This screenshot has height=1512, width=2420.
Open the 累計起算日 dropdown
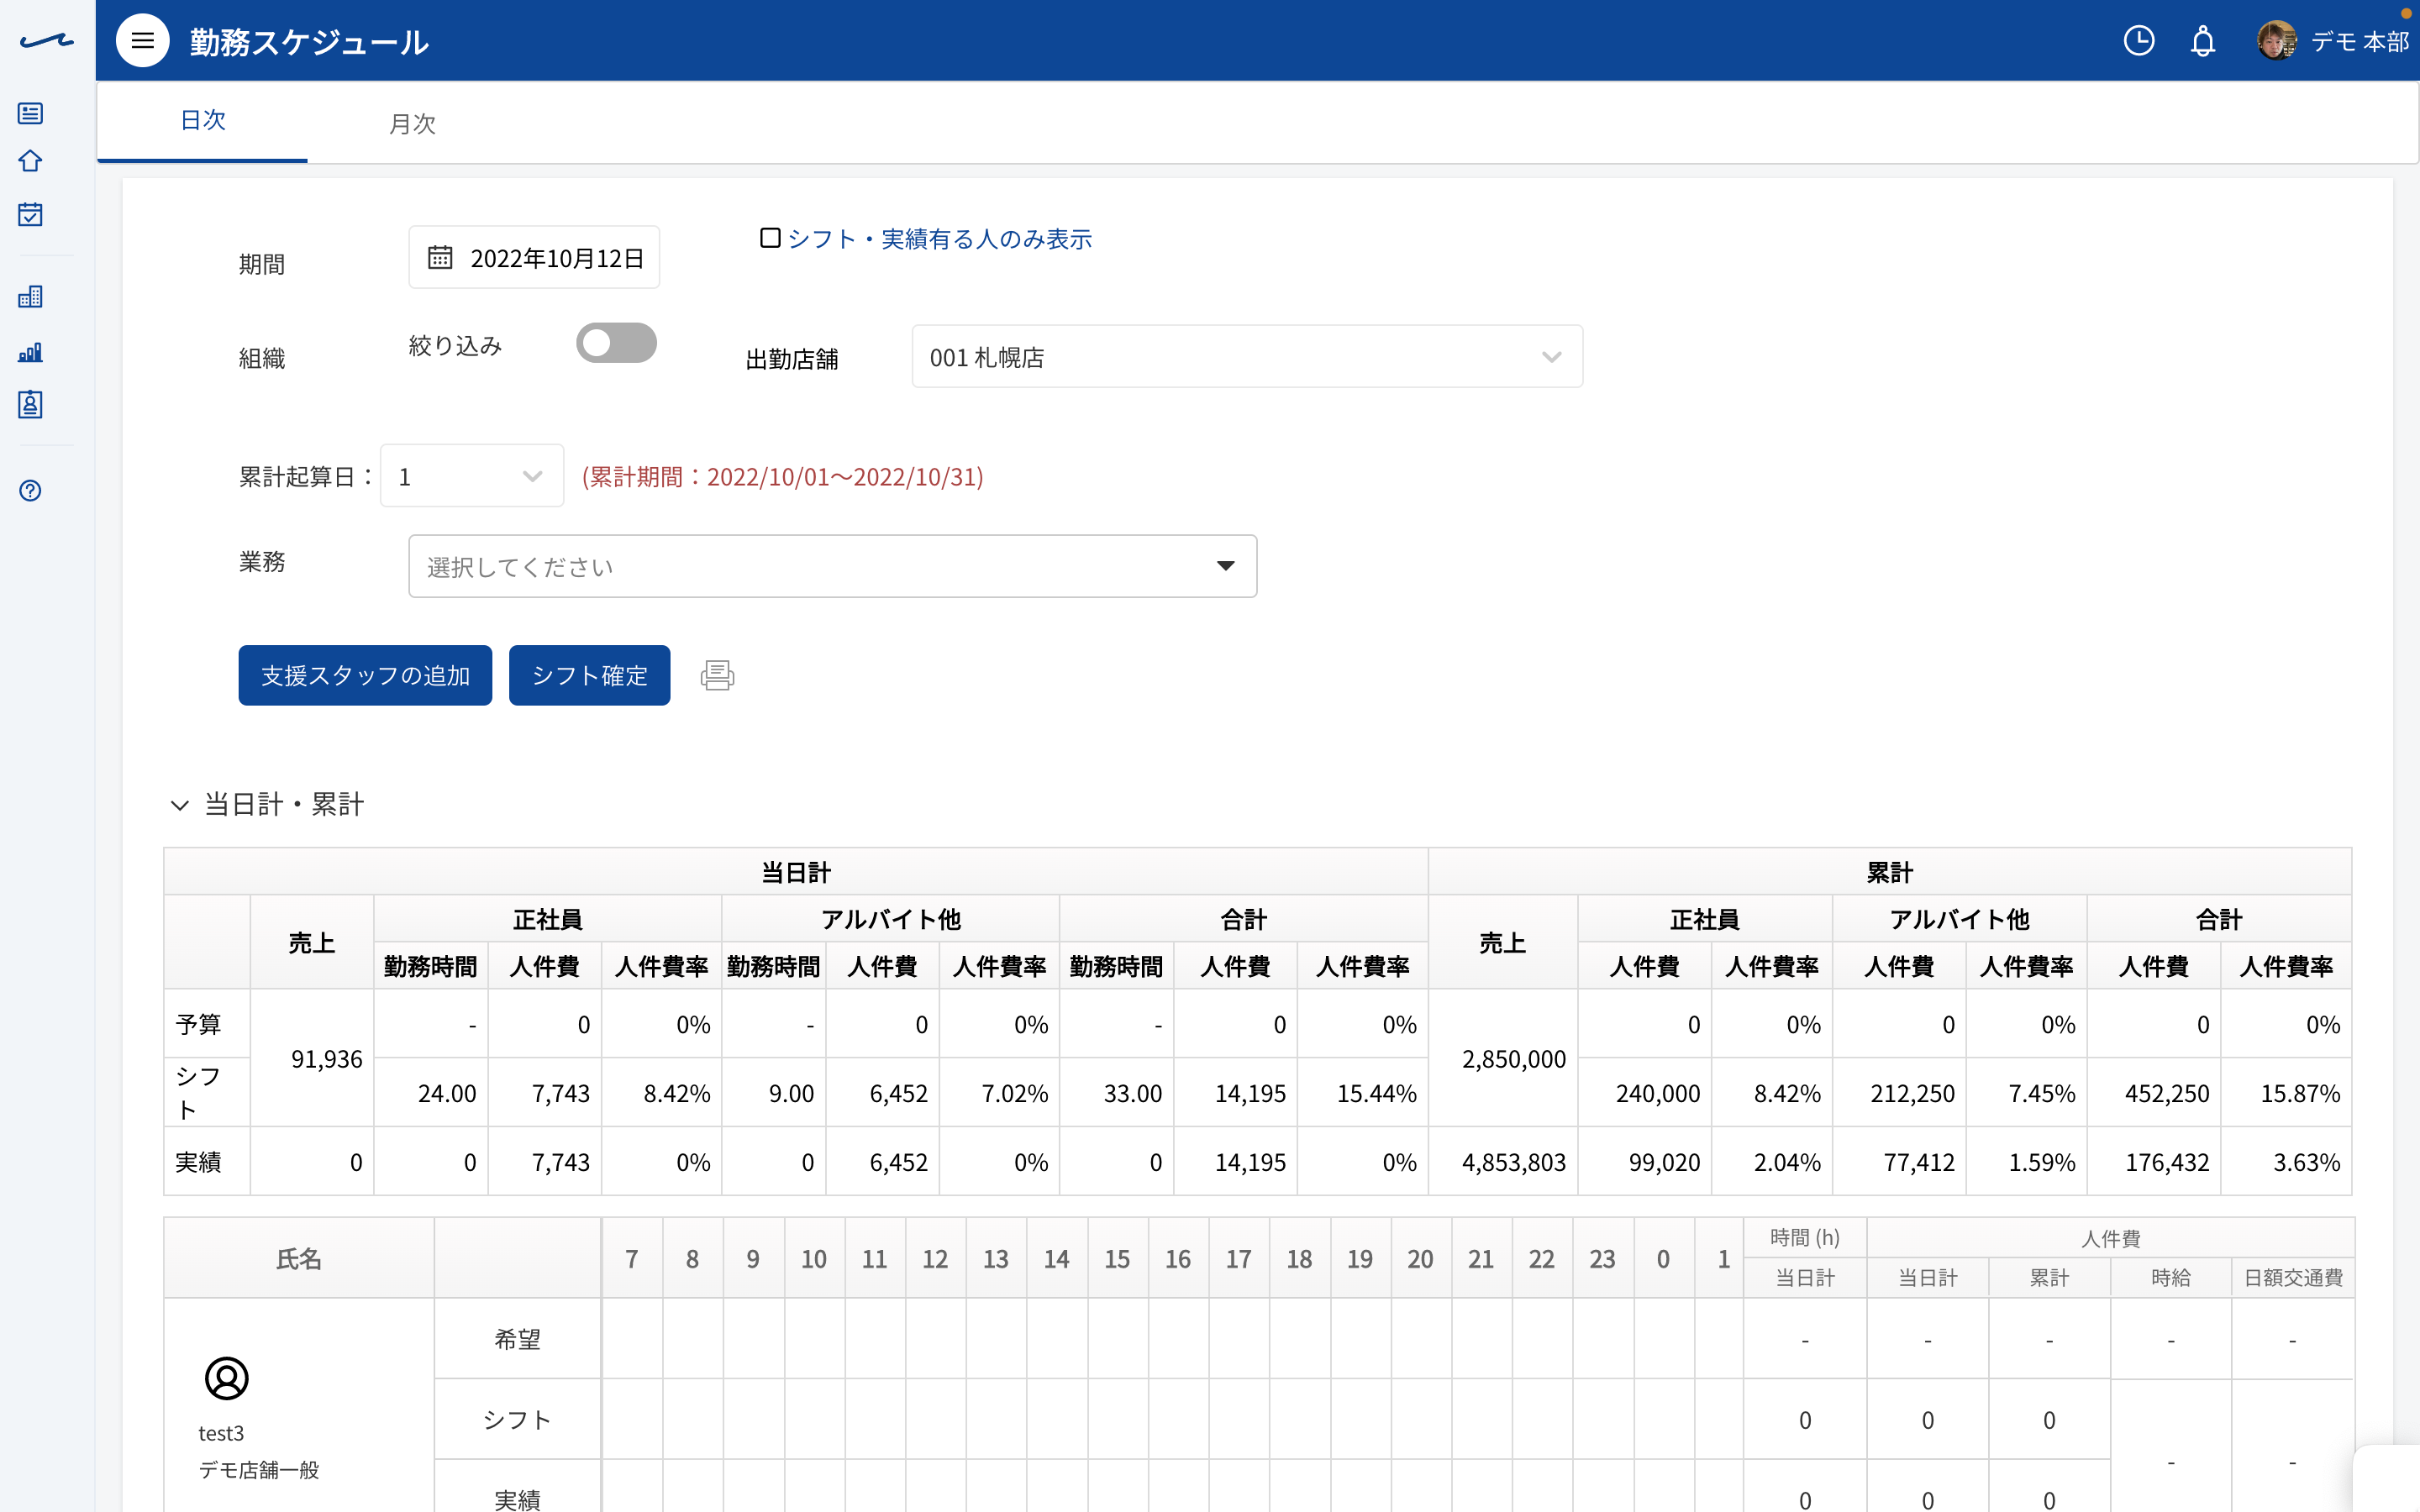pyautogui.click(x=472, y=476)
